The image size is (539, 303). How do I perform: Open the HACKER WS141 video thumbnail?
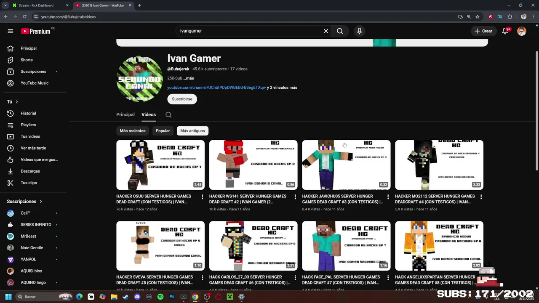point(253,165)
